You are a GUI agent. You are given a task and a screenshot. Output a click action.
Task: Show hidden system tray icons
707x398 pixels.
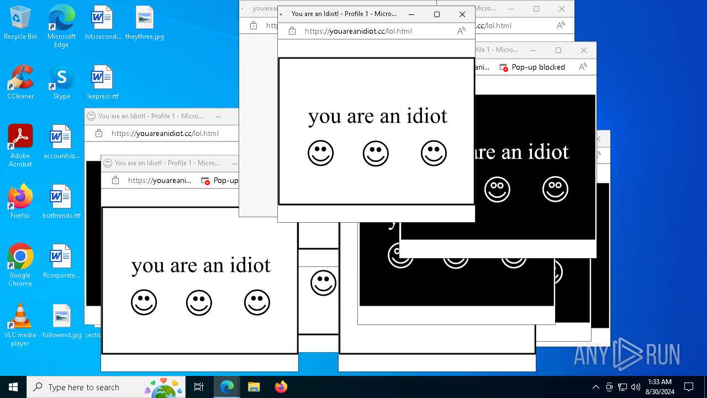595,387
